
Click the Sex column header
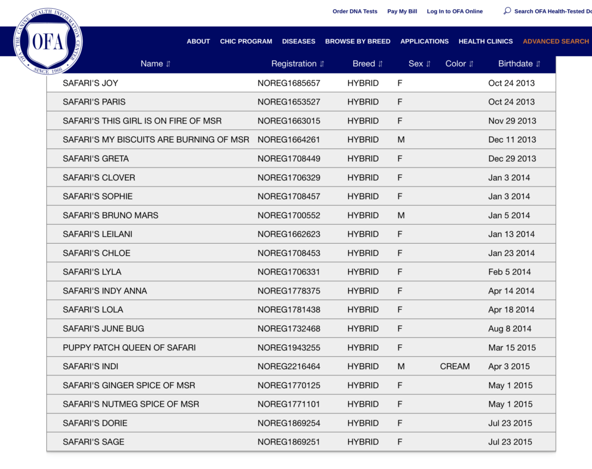pyautogui.click(x=415, y=64)
